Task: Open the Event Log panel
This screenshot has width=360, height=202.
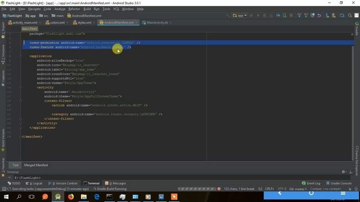Action: click(x=311, y=183)
